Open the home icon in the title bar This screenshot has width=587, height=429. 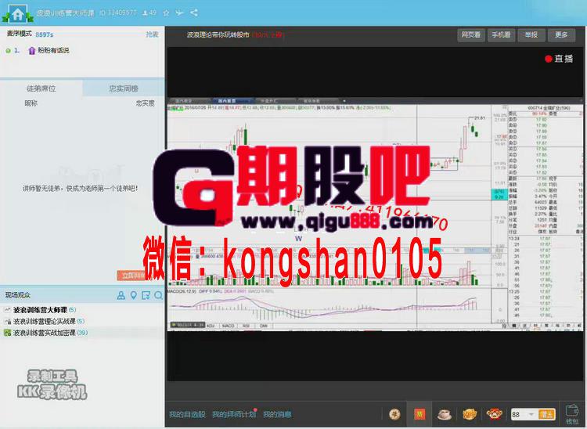coord(17,14)
